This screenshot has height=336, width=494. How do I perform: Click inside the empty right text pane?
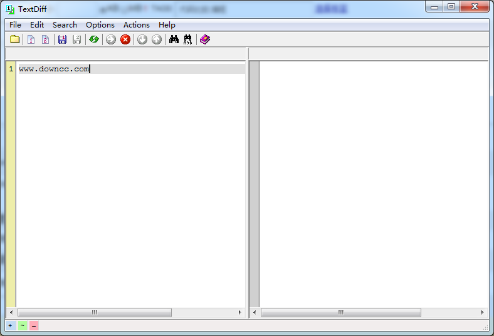click(374, 184)
